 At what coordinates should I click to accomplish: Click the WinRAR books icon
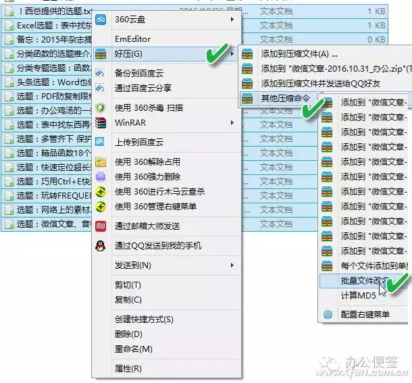coord(101,123)
